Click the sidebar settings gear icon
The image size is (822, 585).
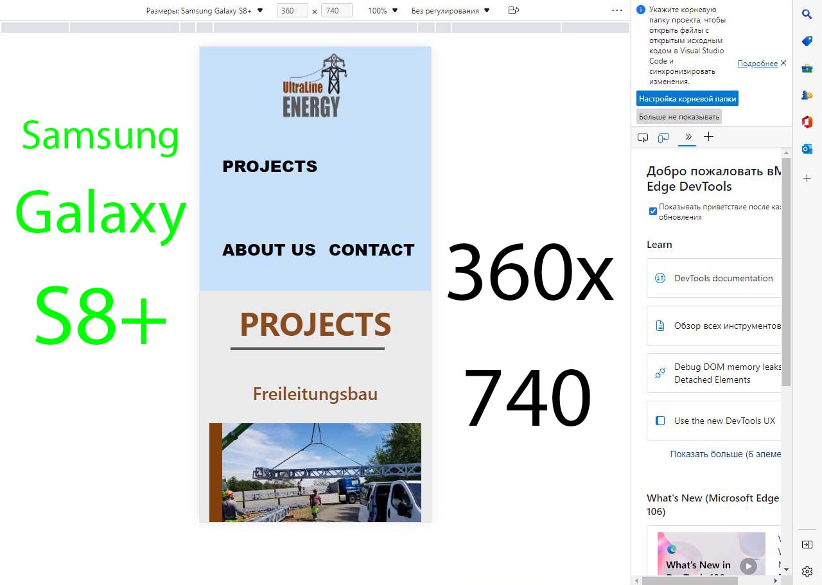(x=807, y=571)
